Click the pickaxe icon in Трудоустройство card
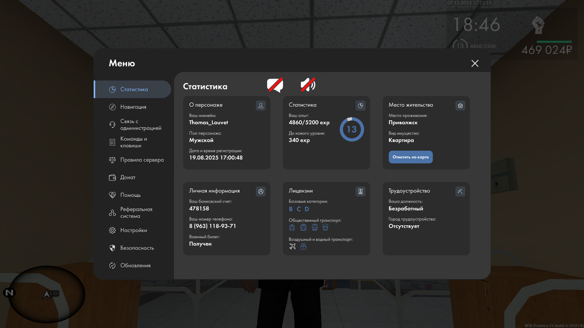This screenshot has width=584, height=328. click(460, 191)
